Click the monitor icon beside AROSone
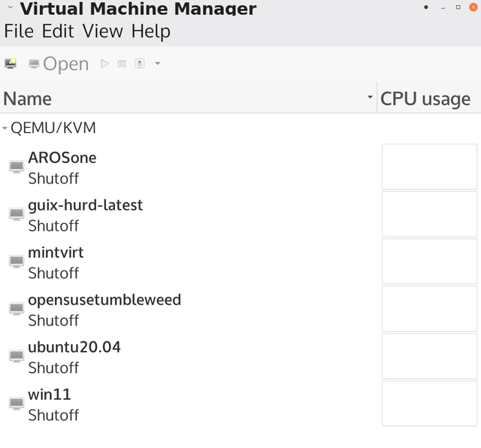Screen dimensions: 481x448 click(17, 167)
